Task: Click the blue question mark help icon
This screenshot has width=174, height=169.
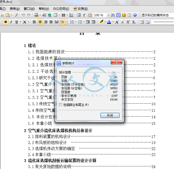Action: (135, 15)
